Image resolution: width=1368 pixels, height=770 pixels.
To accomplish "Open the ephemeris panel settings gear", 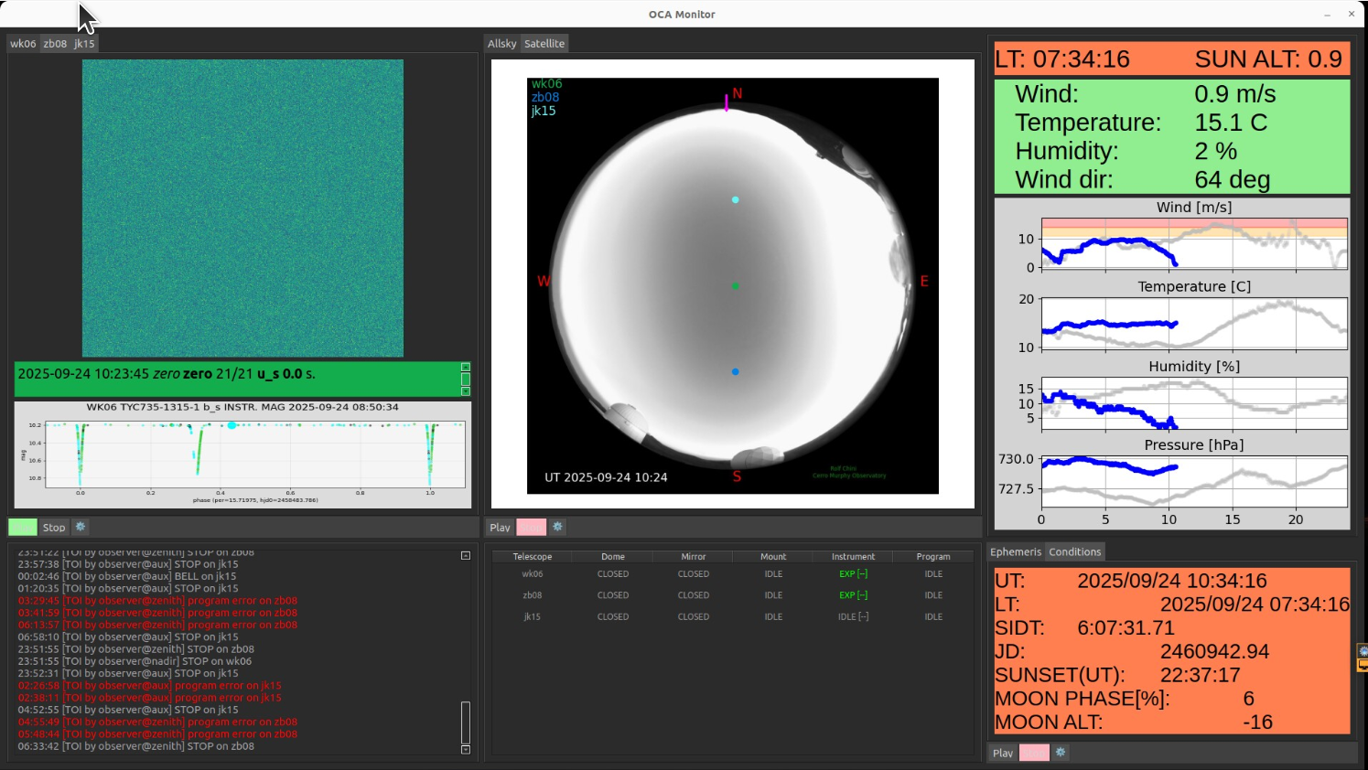I will coord(1060,752).
